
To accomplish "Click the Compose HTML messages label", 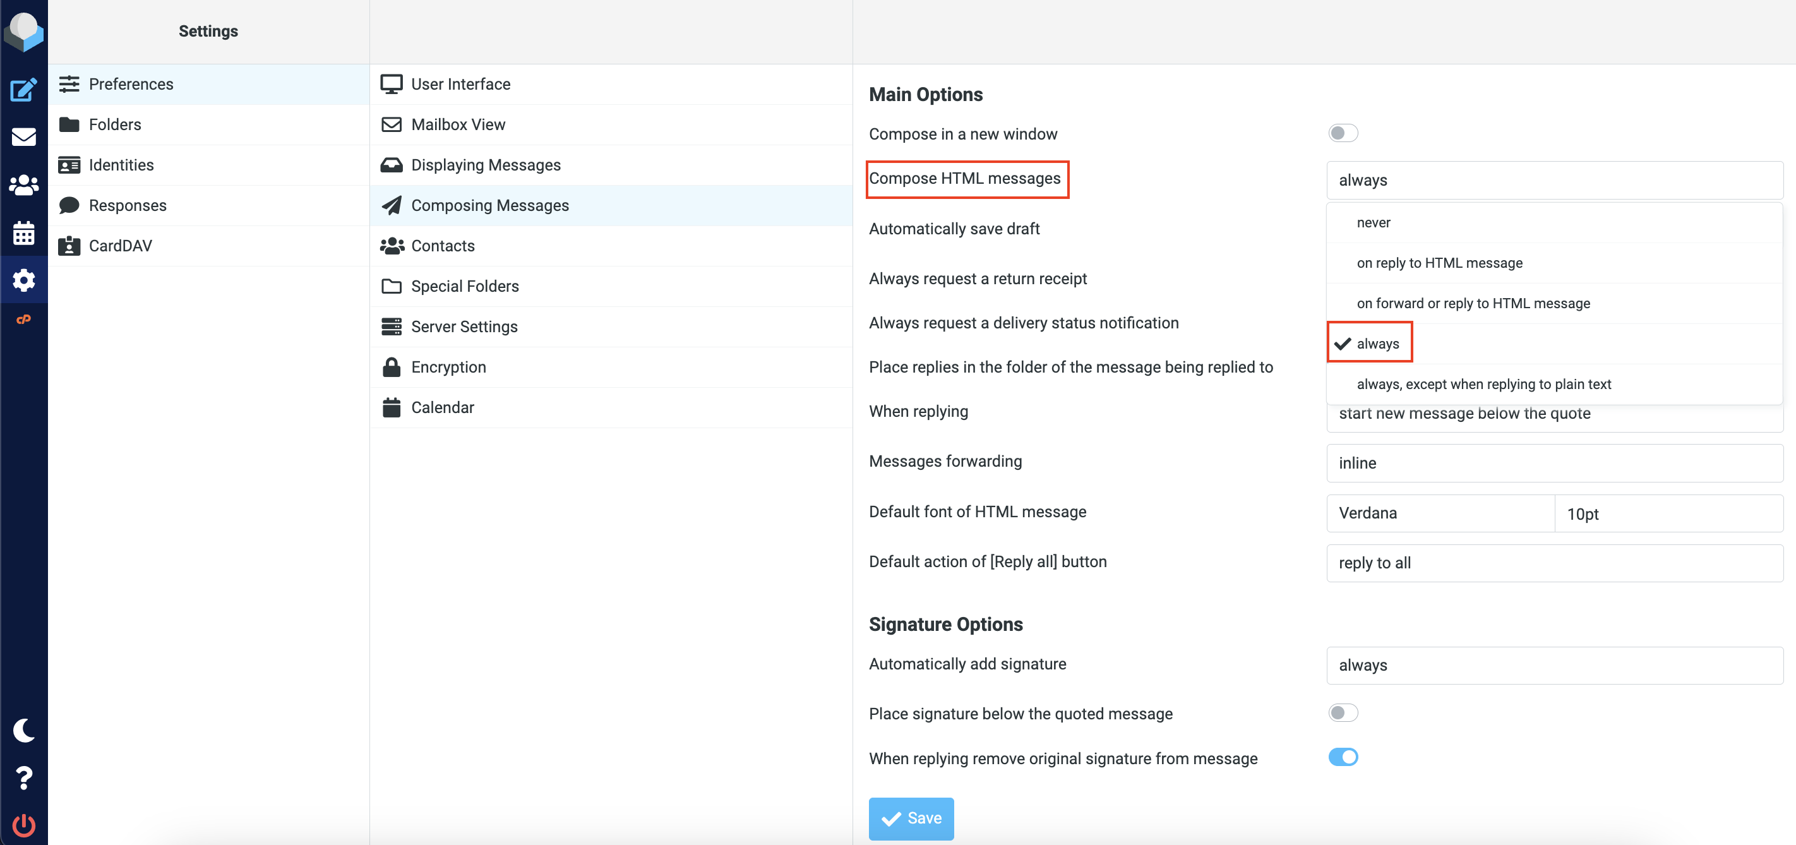I will click(964, 179).
